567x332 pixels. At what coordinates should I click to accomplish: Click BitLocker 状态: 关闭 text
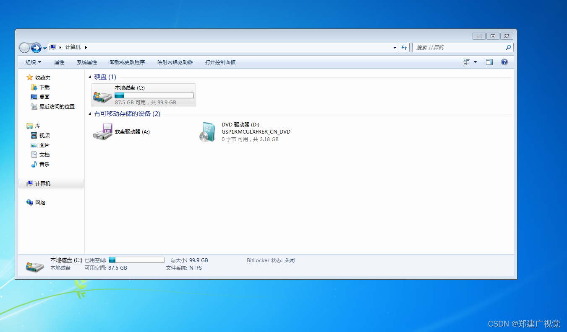pyautogui.click(x=271, y=260)
